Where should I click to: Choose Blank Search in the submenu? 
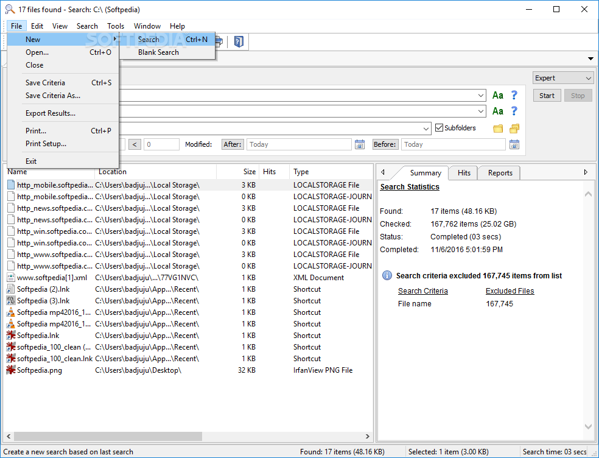[167, 52]
